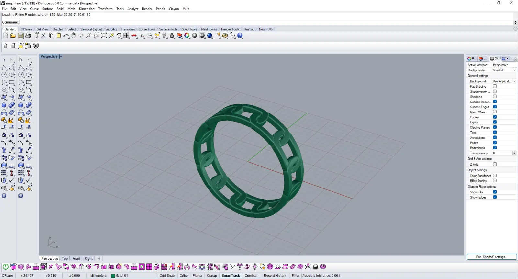Image resolution: width=518 pixels, height=279 pixels.
Task: Toggle Grid Snap in the status bar
Action: point(167,276)
